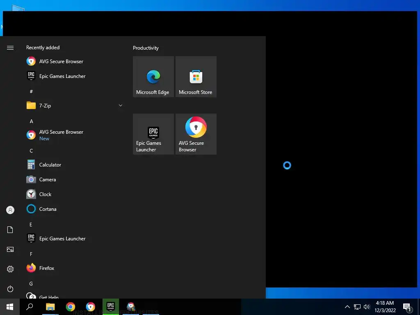Image resolution: width=420 pixels, height=315 pixels.
Task: Open Pictures from the Start sidebar
Action: (10, 249)
